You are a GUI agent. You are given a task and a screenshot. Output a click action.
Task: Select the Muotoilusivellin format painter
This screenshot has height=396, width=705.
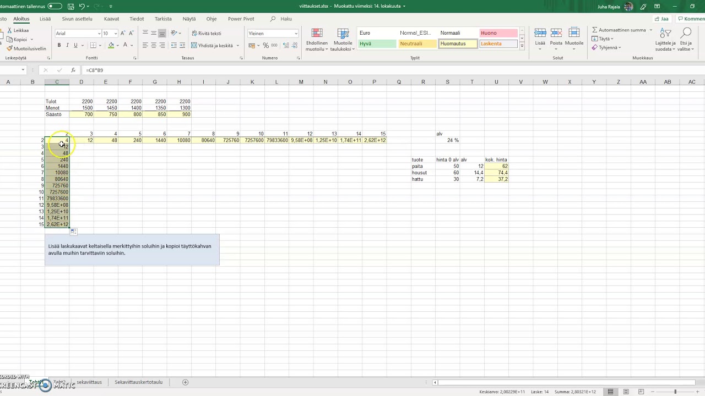[x=26, y=48]
